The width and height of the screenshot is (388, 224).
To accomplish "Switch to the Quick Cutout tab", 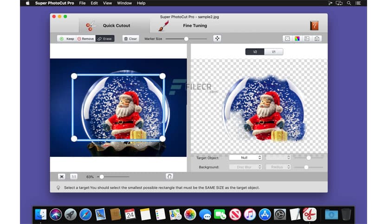I will pyautogui.click(x=115, y=25).
